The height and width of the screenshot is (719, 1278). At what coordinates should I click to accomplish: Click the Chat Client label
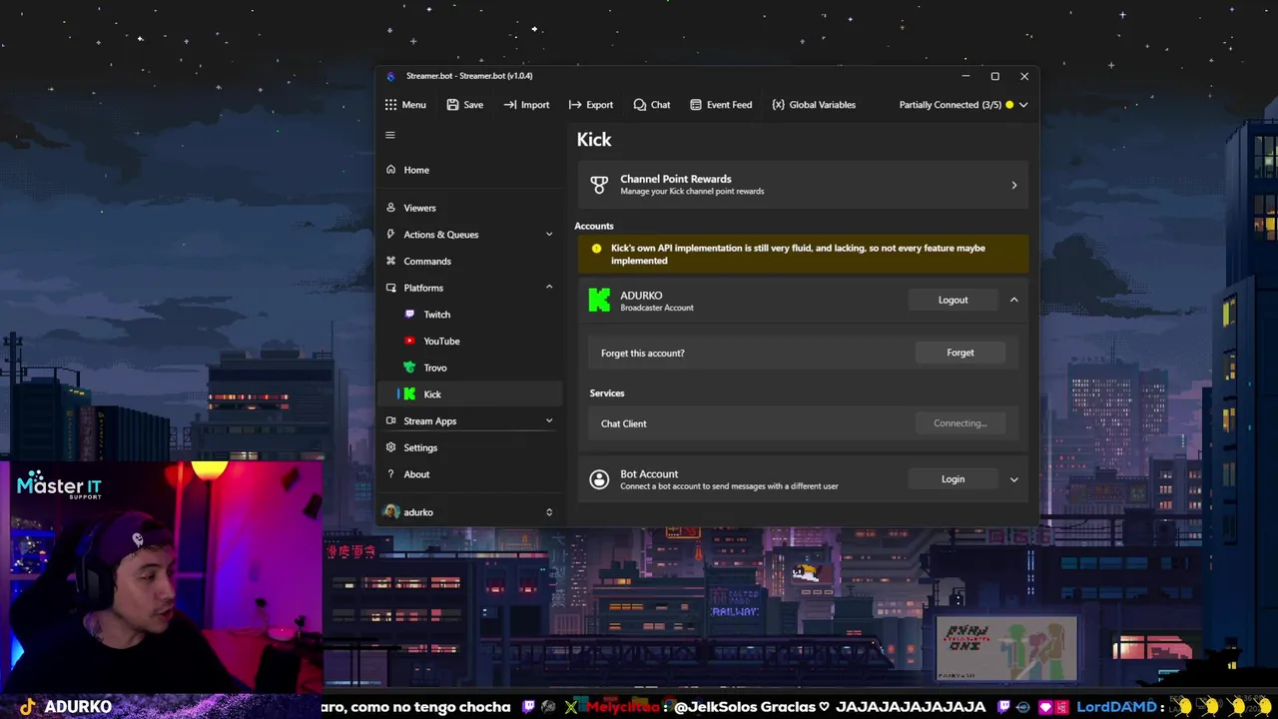point(624,423)
